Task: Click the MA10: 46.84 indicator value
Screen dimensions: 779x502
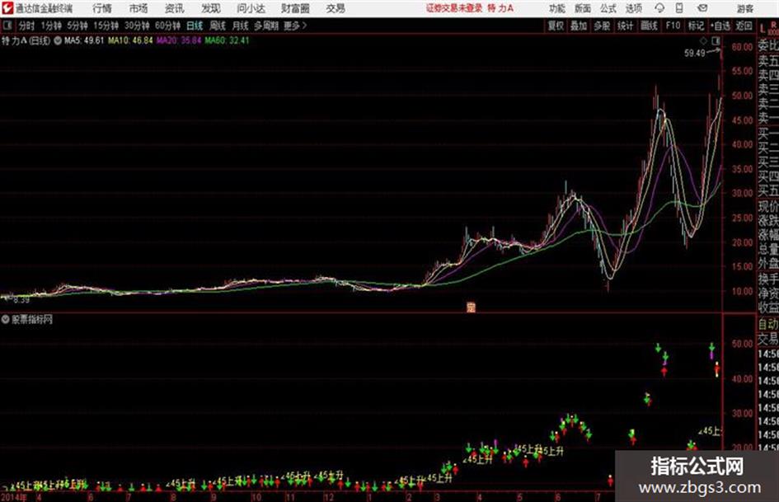Action: [131, 40]
